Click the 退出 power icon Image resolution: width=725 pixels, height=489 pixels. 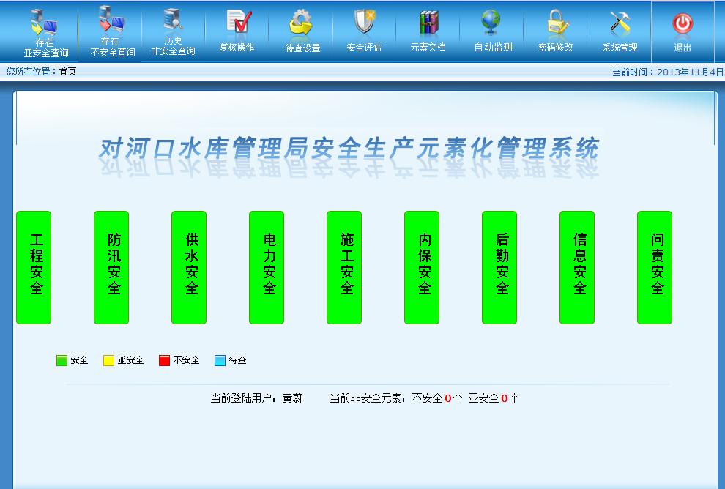click(x=683, y=24)
